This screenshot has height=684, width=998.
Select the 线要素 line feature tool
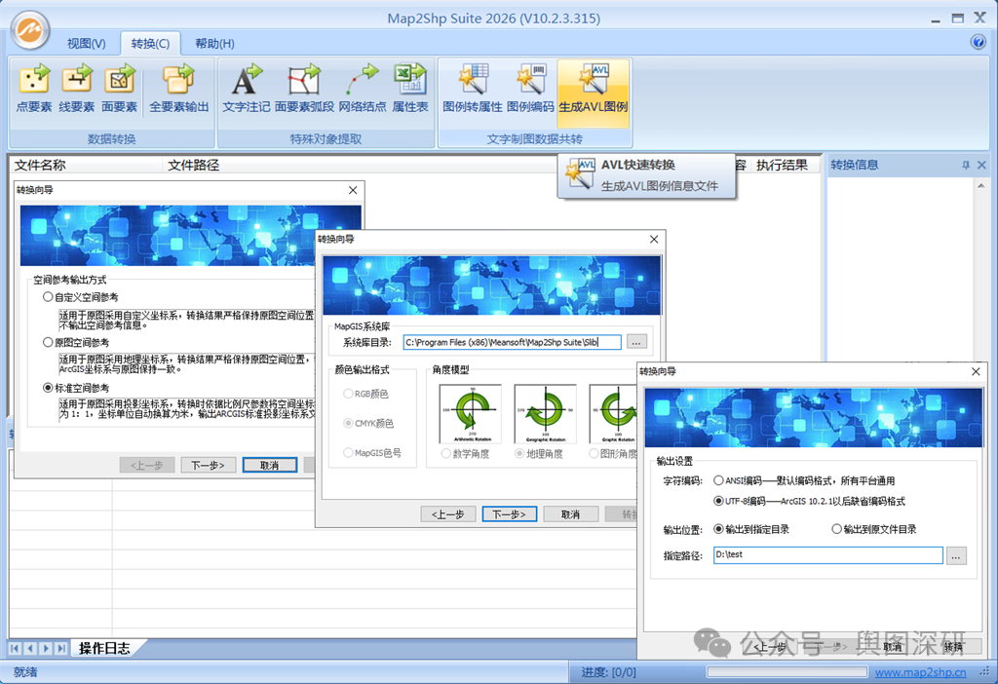(76, 89)
